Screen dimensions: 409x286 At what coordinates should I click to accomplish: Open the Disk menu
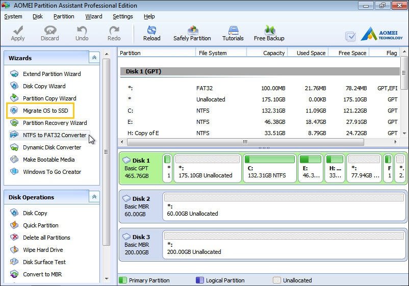[38, 16]
